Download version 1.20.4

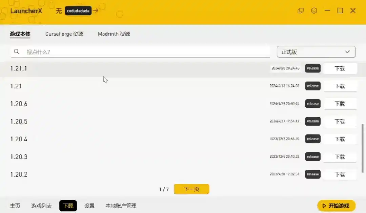(x=340, y=139)
